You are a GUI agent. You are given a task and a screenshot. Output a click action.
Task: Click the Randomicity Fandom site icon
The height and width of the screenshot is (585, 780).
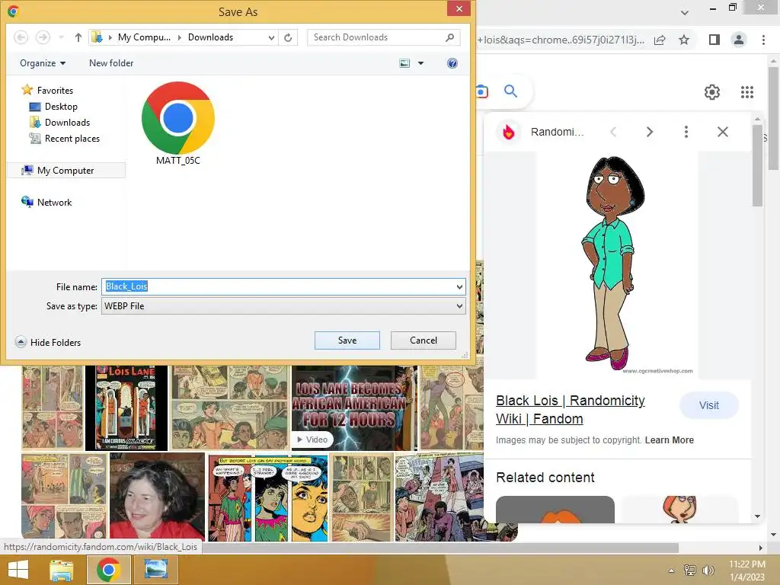point(508,133)
